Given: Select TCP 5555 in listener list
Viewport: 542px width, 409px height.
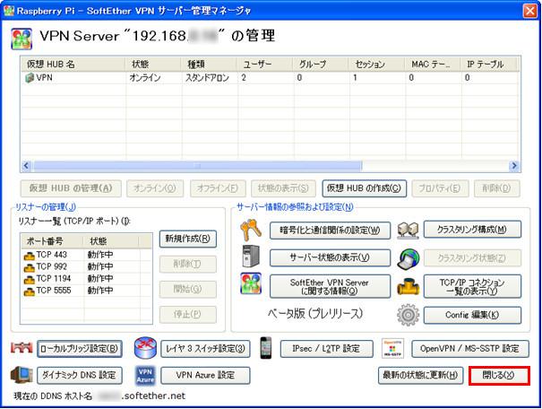Looking at the screenshot, I should [x=54, y=291].
